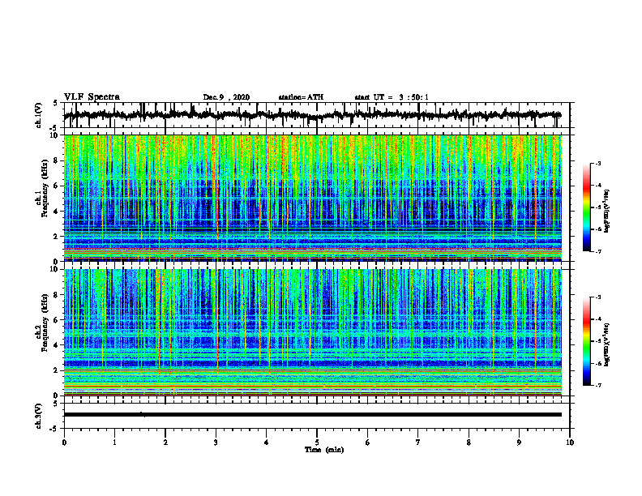The width and height of the screenshot is (642, 496).
Task: Click the "-3" tick on ch.2 colorbar
Action: [x=598, y=297]
